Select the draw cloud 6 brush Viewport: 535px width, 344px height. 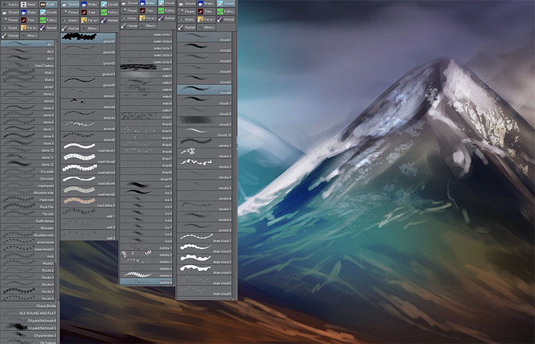[205, 291]
